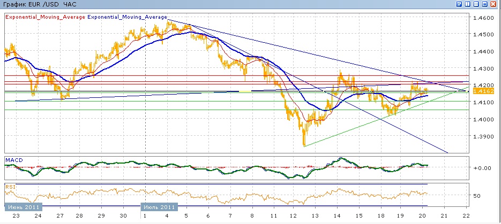Click the RSI indicator label
The image size is (501, 224).
click(x=10, y=187)
